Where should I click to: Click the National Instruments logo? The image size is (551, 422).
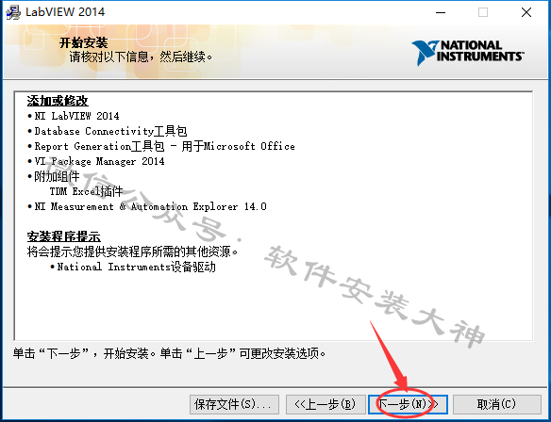click(468, 53)
